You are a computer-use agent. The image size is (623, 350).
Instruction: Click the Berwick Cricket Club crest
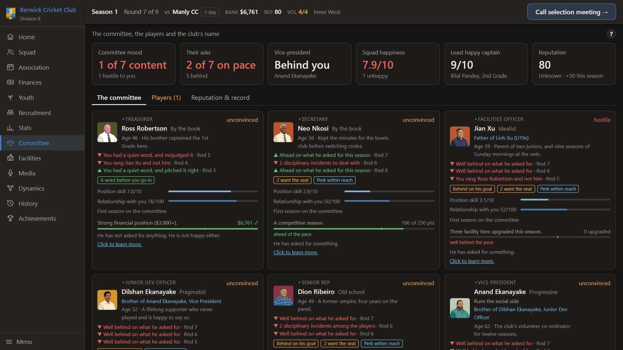pos(11,14)
